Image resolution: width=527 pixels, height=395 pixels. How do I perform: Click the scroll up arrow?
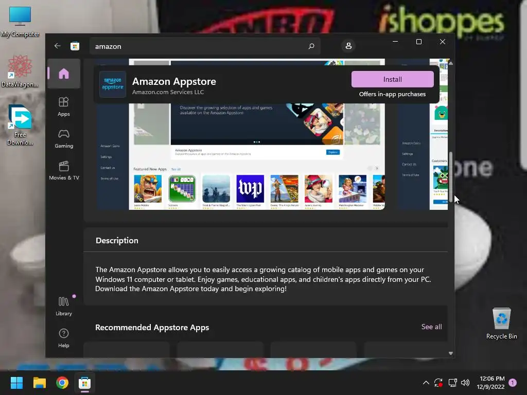pos(451,63)
